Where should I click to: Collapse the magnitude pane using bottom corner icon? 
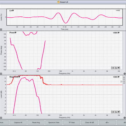point(1,118)
